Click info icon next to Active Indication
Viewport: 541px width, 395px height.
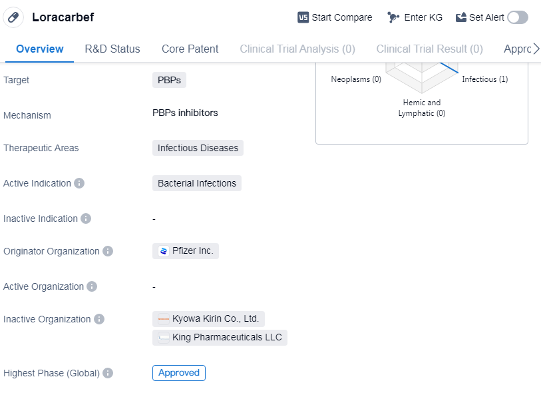tap(79, 183)
